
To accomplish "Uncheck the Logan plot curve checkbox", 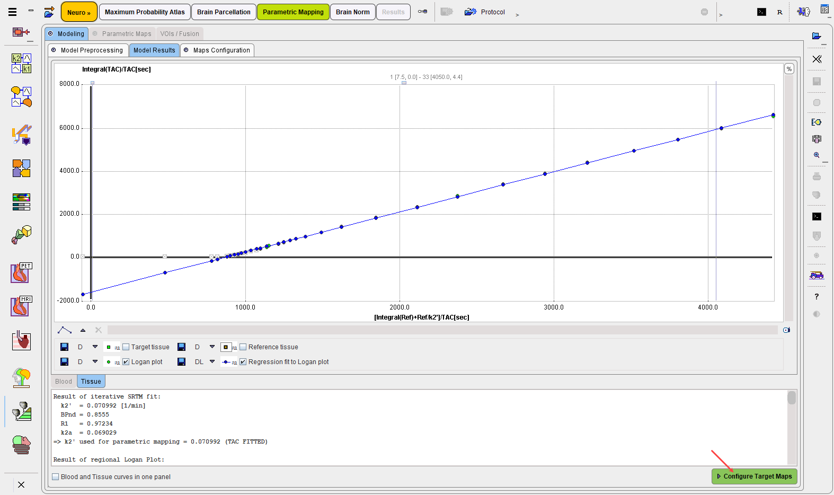I will pos(126,362).
